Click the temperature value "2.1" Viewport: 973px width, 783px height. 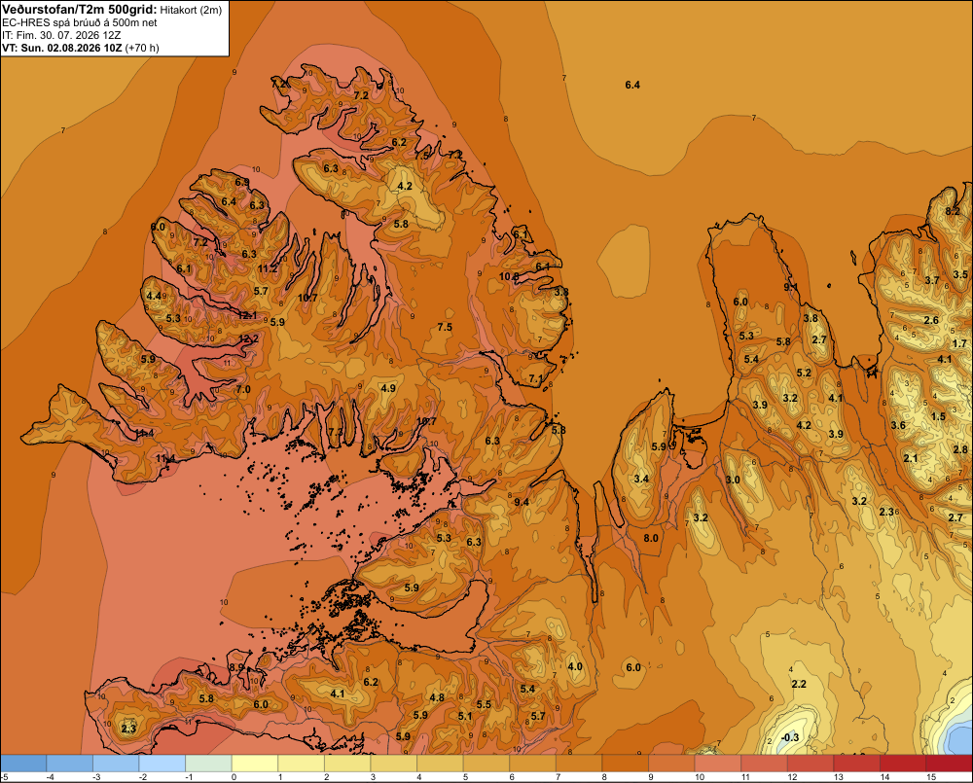(x=911, y=458)
